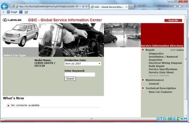Refresh the page using the reload icon
The image size is (189, 123).
83,7
